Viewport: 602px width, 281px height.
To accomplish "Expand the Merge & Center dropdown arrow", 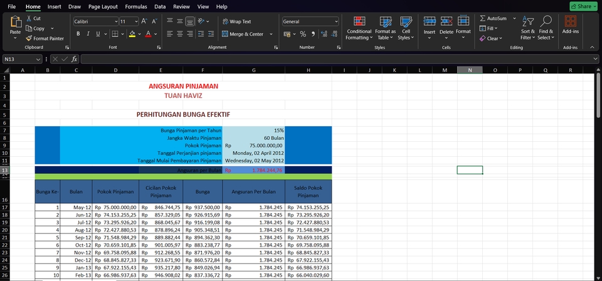I will tap(271, 34).
